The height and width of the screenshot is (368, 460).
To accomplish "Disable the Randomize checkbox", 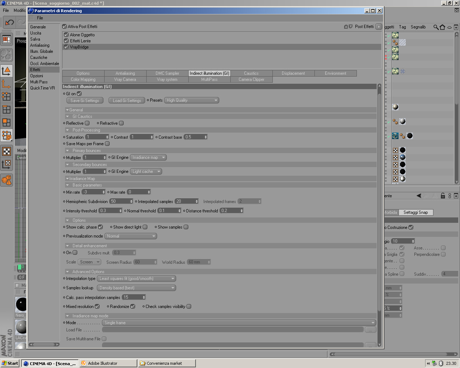I will (x=133, y=307).
